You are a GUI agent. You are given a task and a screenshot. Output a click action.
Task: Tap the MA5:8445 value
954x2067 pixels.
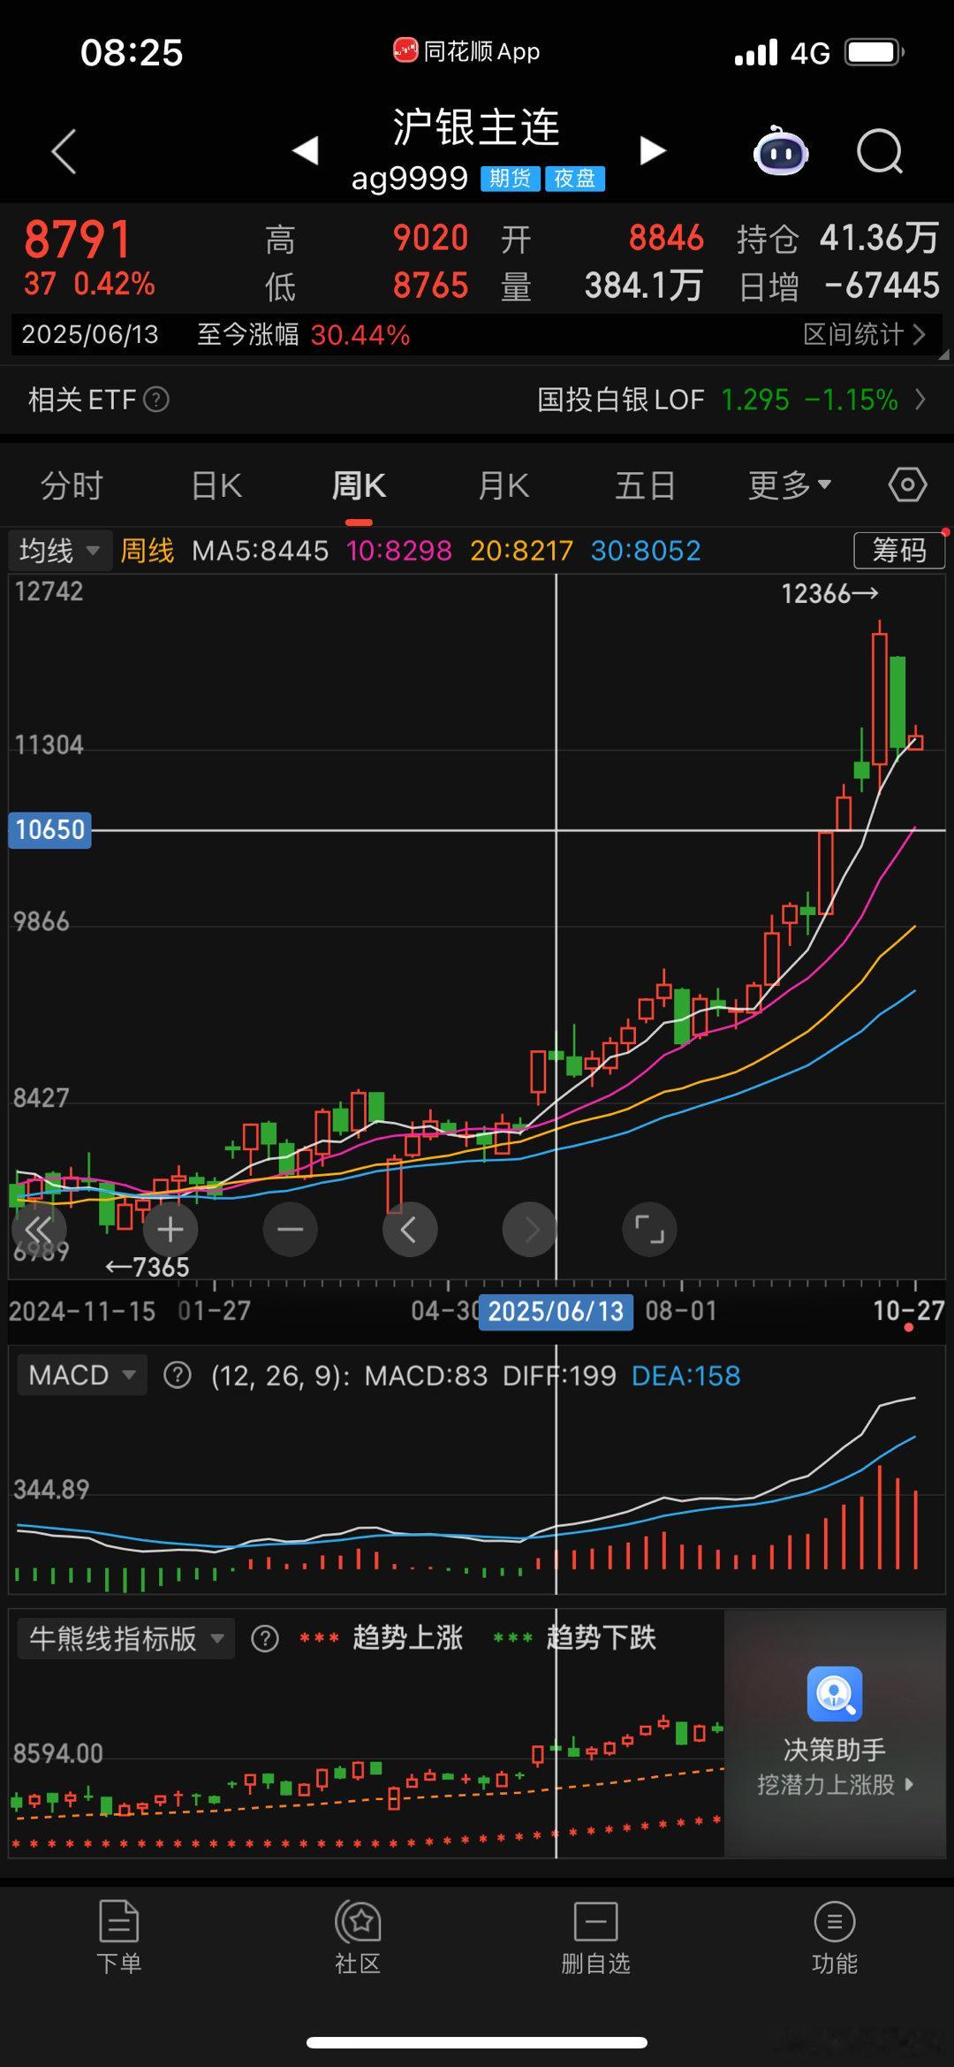click(x=261, y=551)
